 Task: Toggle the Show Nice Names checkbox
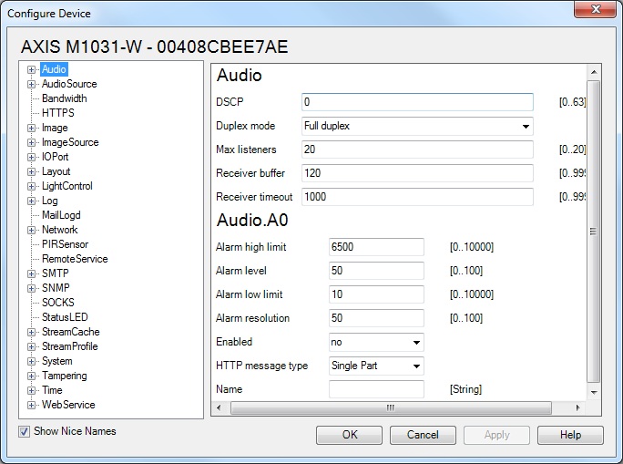pos(25,431)
